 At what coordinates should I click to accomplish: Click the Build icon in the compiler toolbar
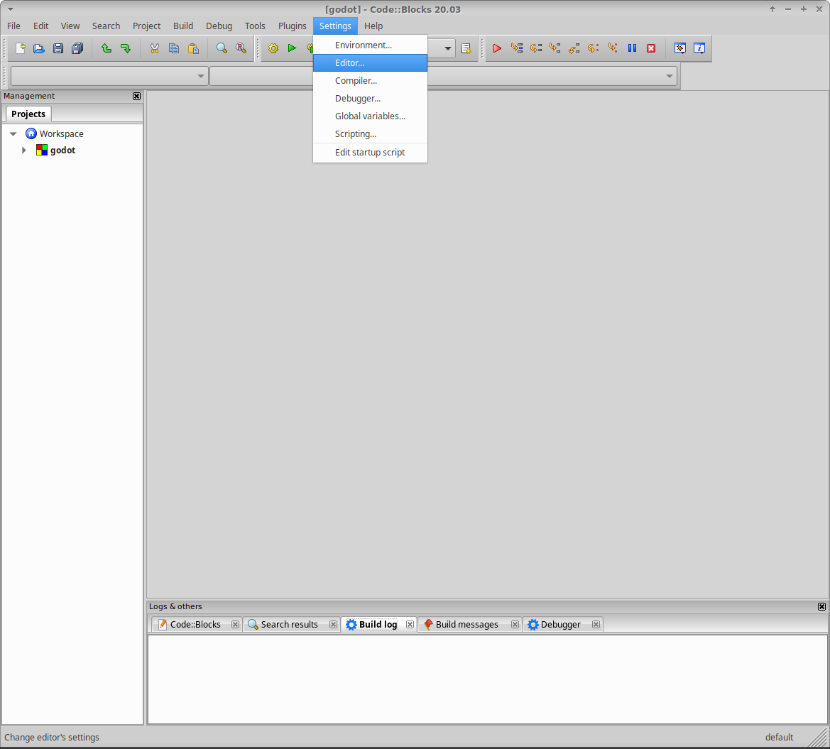[273, 48]
